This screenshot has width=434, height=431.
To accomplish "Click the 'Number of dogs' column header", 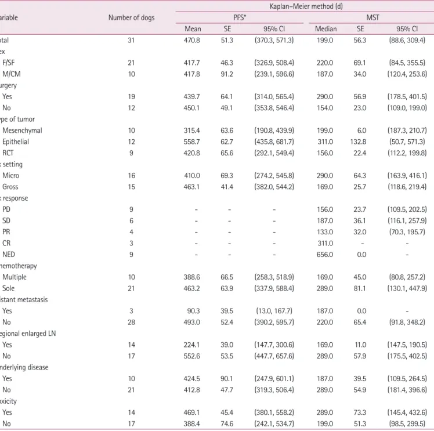I will (x=132, y=18).
